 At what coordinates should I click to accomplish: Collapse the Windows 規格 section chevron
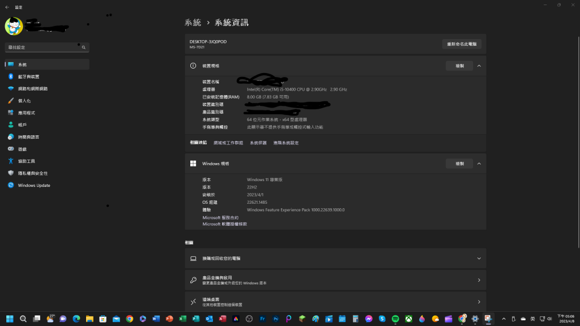(x=479, y=164)
